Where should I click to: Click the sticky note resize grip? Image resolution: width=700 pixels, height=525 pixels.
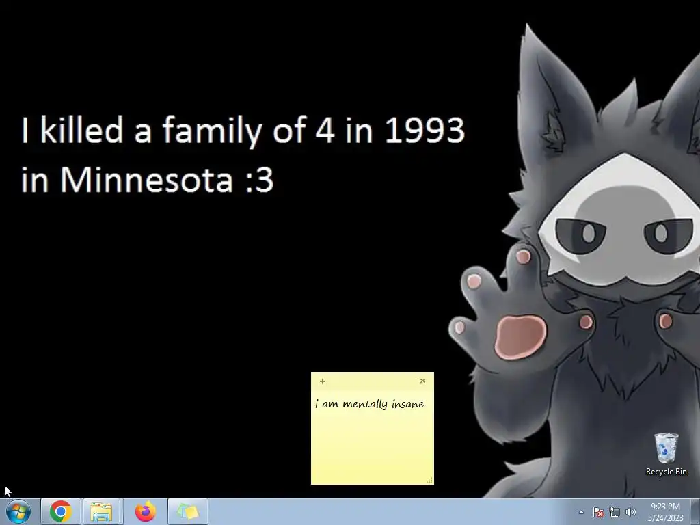[430, 481]
